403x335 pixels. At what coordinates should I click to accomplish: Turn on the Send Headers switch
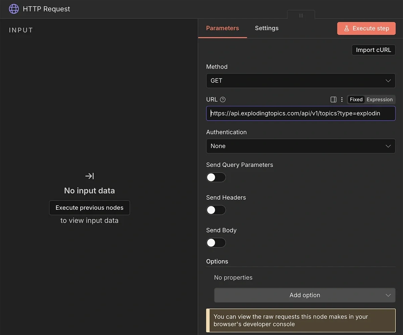click(x=216, y=210)
